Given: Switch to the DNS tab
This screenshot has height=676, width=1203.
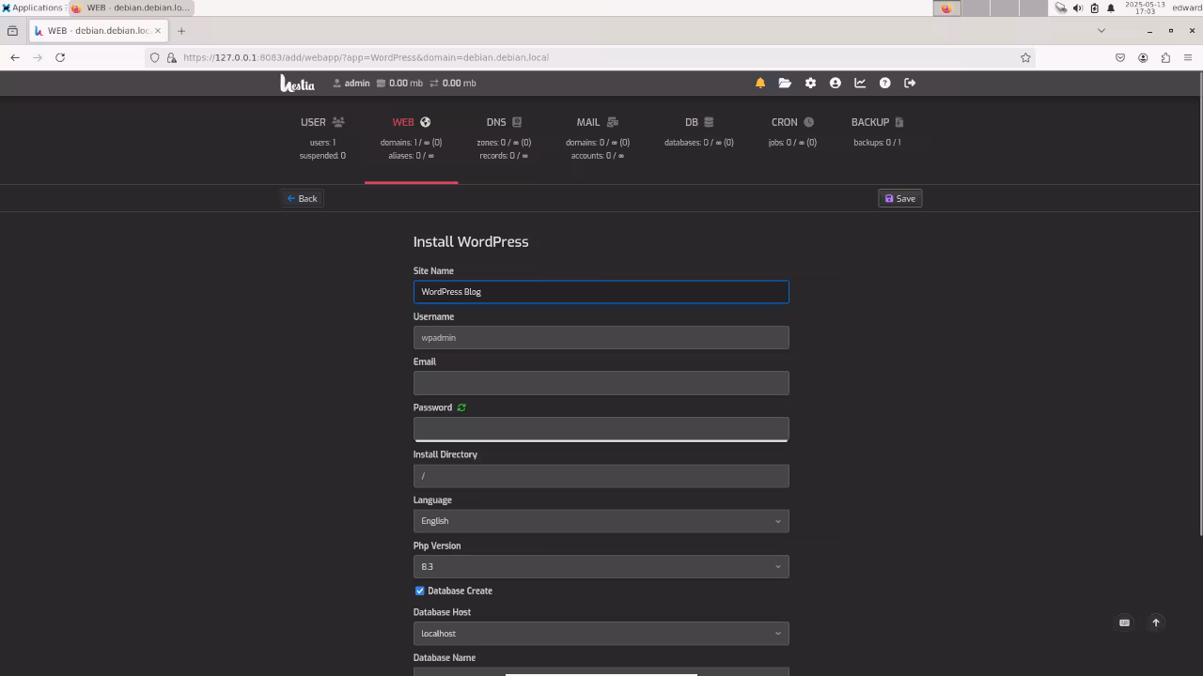Looking at the screenshot, I should (x=504, y=138).
